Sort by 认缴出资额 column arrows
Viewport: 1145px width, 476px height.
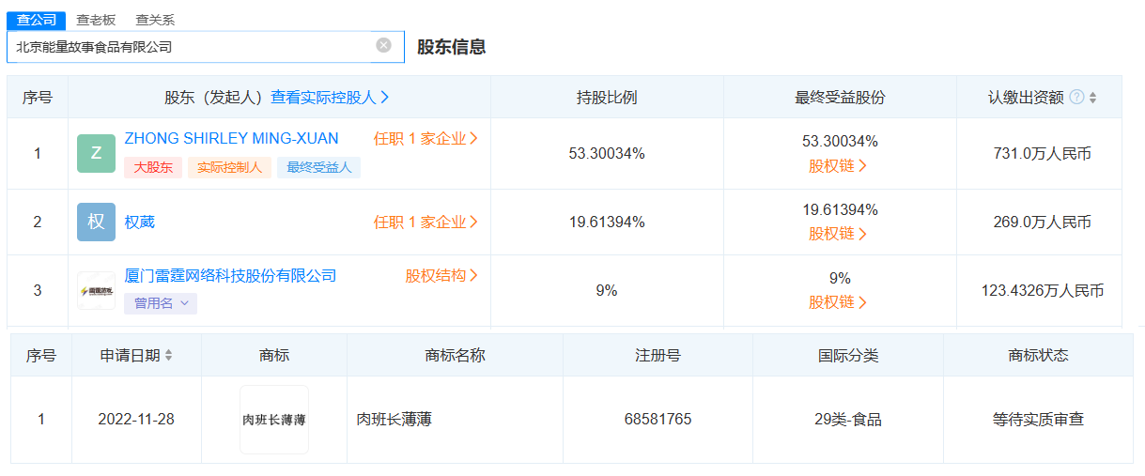coord(1092,98)
